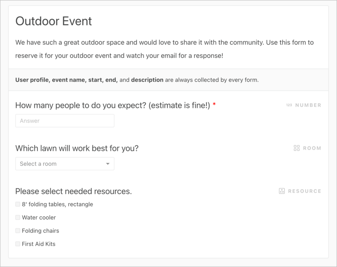
Task: Click the NUMBER label next to the 123 icon
Action: [x=308, y=105]
